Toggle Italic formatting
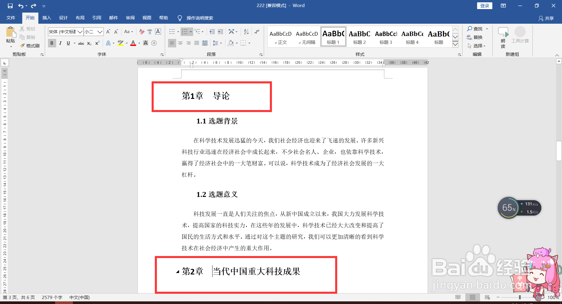This screenshot has width=562, height=304. pyautogui.click(x=60, y=43)
